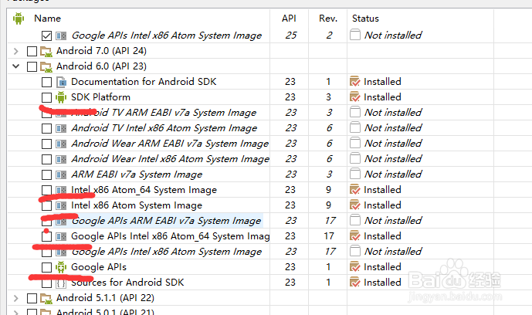Viewport: 532px width, 315px height.
Task: Click system image icon for API 25 row
Action: (61, 36)
